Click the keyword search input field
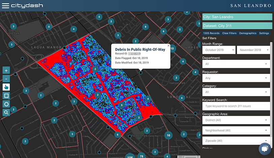274x158 pixels. point(236,106)
